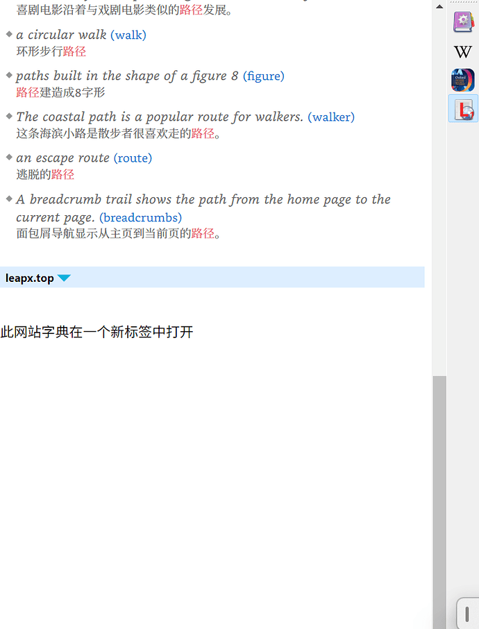Follow the (figure) word link
Screen dimensions: 479x629
click(x=264, y=76)
